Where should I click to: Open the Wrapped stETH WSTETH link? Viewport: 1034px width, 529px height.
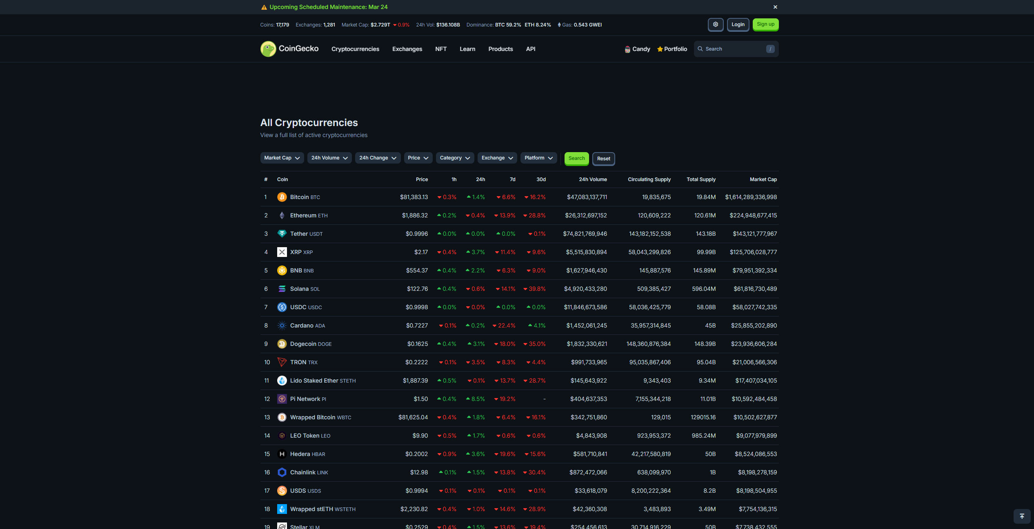pos(322,509)
